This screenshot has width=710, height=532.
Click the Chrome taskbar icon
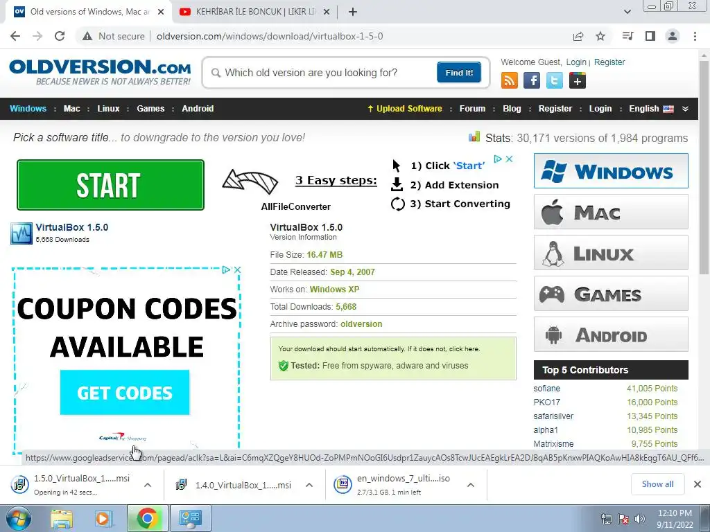tap(147, 518)
